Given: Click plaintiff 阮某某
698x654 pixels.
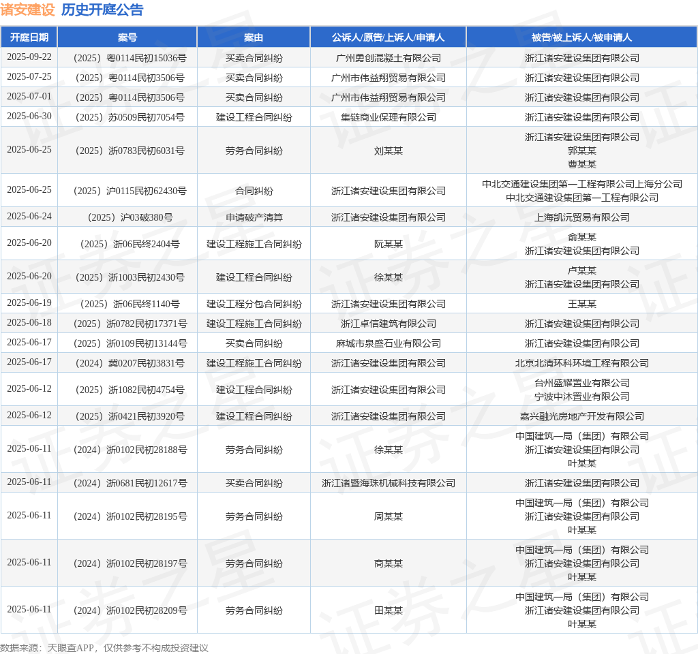Looking at the screenshot, I should [x=388, y=244].
